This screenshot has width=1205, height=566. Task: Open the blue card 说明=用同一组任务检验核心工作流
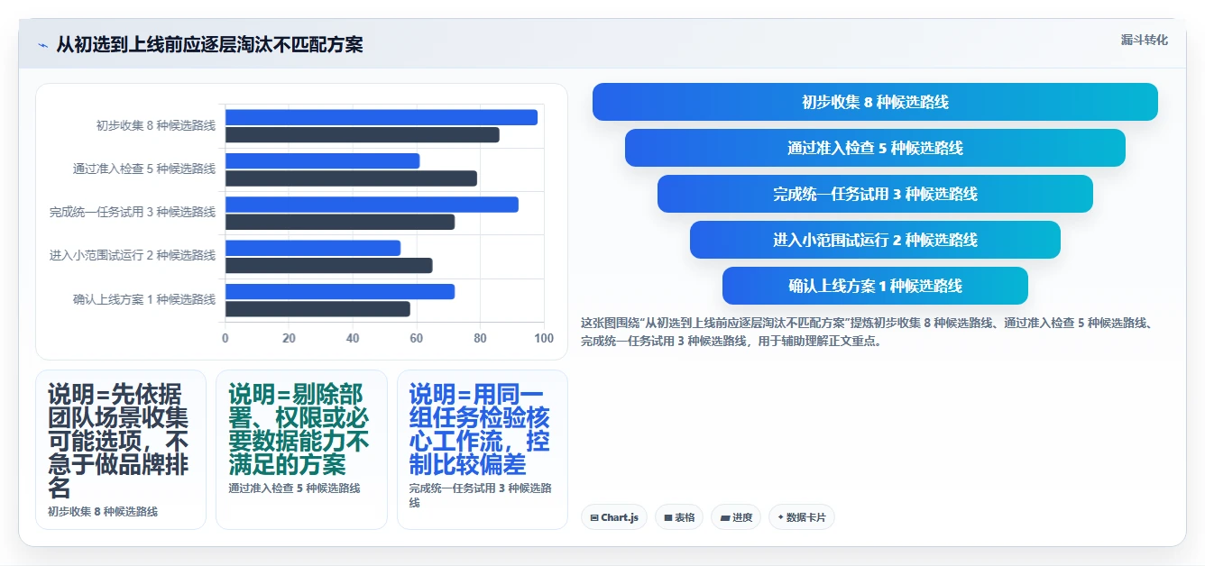tap(483, 450)
